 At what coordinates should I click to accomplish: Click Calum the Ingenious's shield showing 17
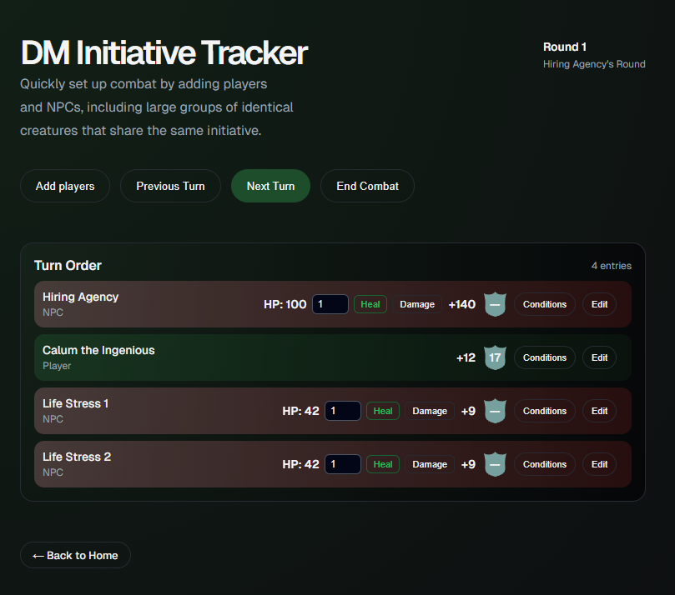pyautogui.click(x=495, y=357)
